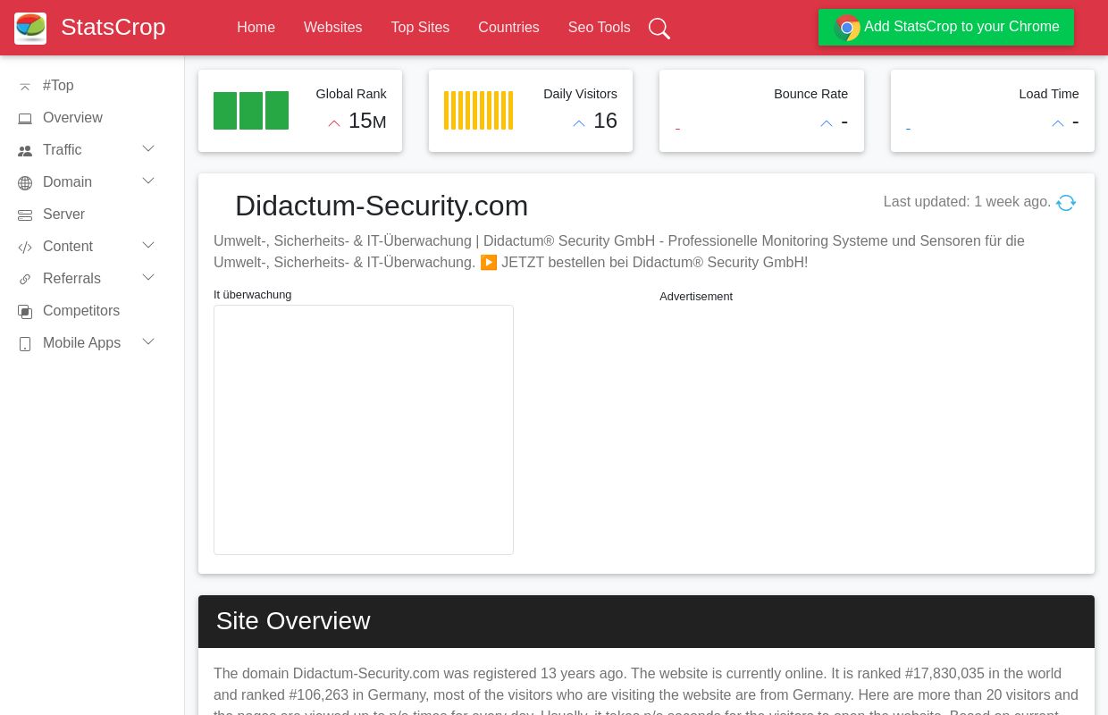Open the search magnifier icon
The height and width of the screenshot is (715, 1108).
pos(659,28)
